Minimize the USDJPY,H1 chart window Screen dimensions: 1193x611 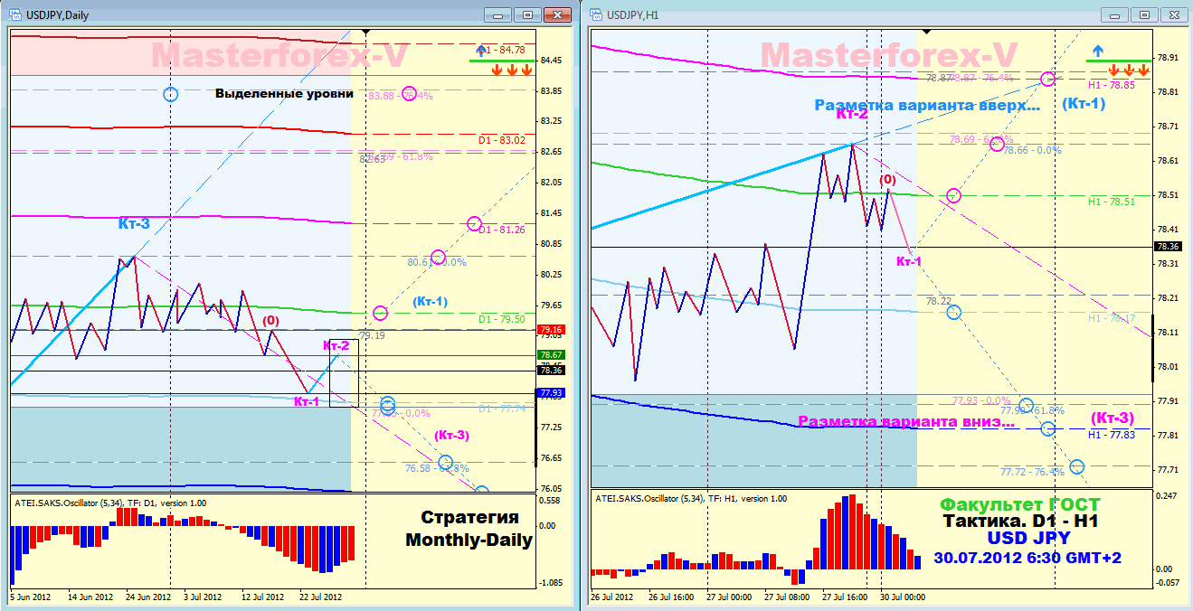[x=1114, y=14]
